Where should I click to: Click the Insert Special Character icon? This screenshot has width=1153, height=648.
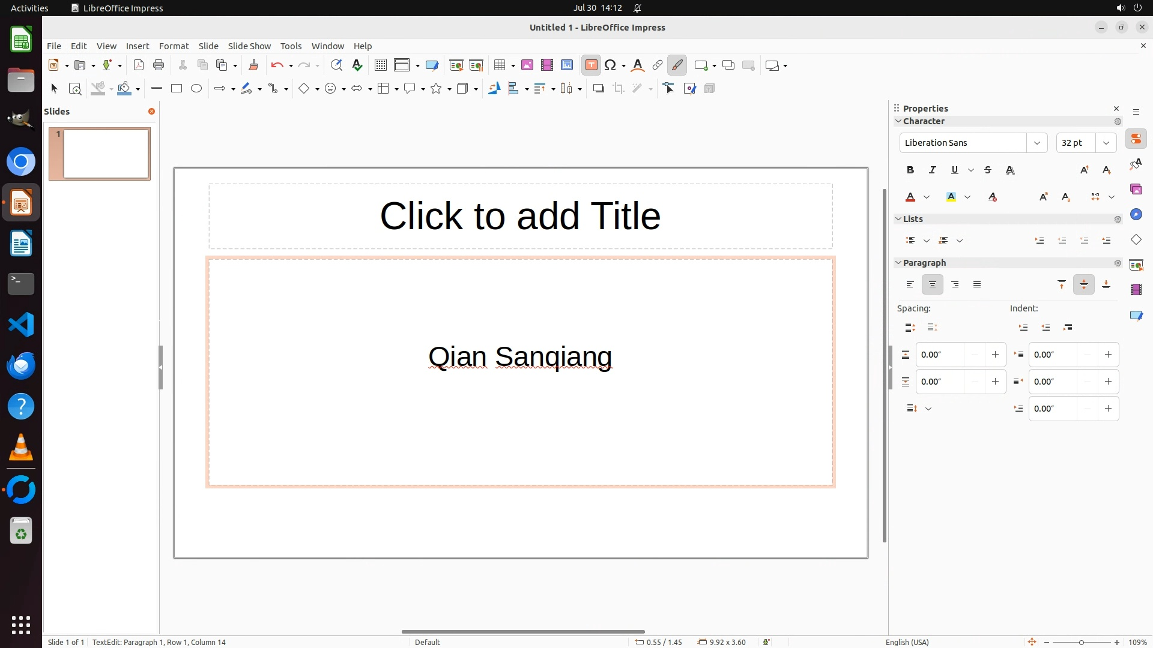point(611,65)
